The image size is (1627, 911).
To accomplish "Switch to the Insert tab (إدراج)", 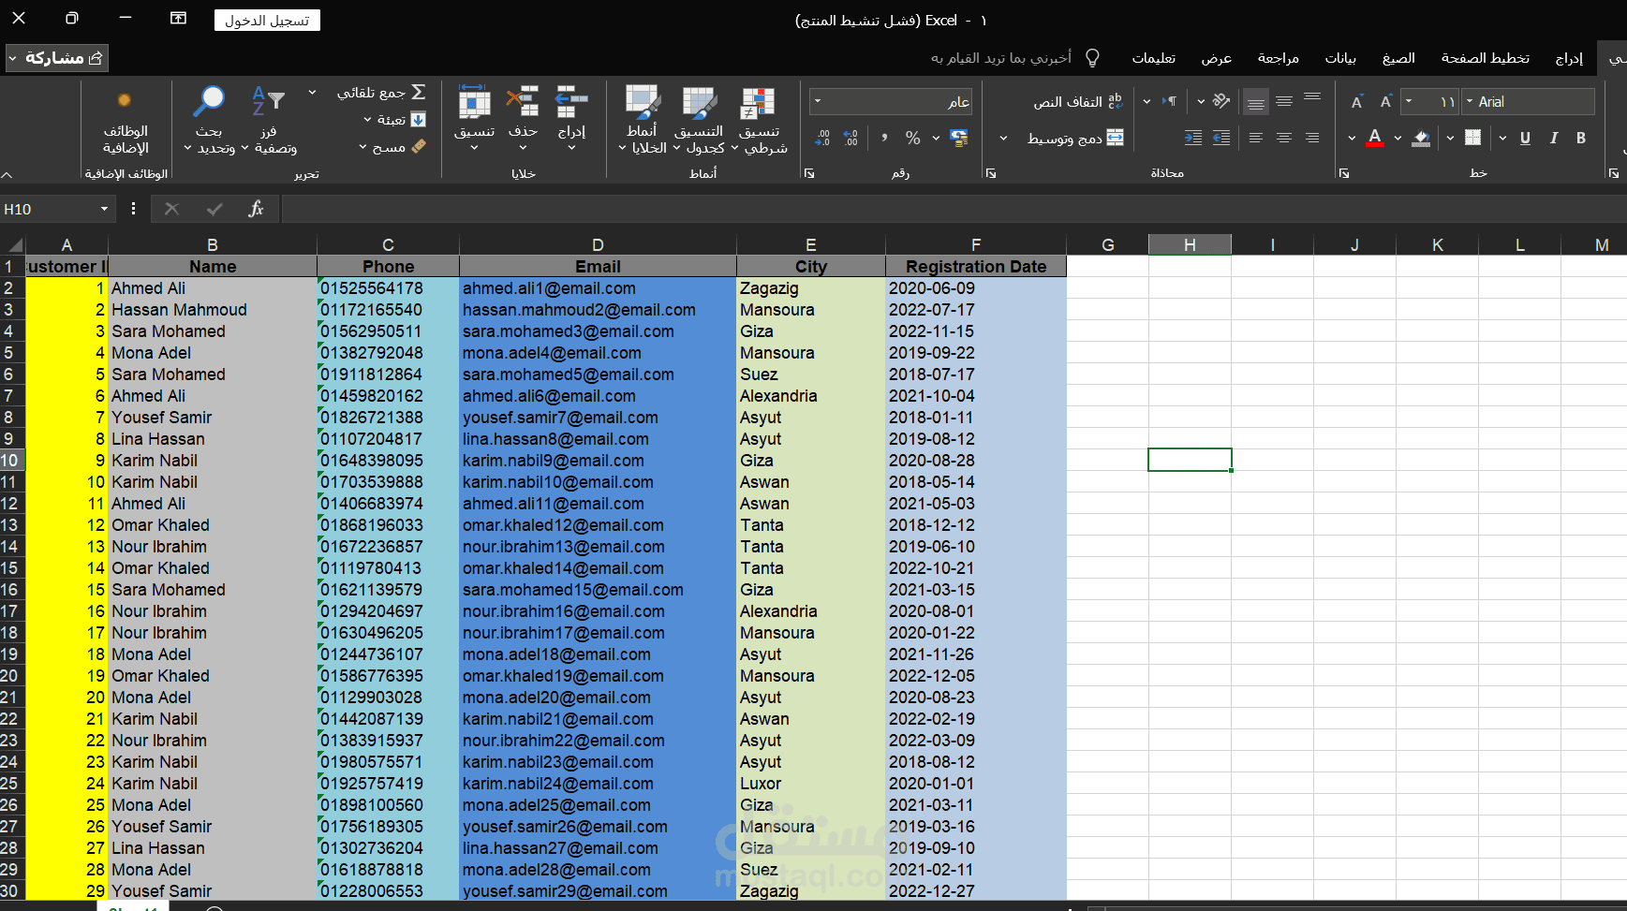I will 1569,58.
